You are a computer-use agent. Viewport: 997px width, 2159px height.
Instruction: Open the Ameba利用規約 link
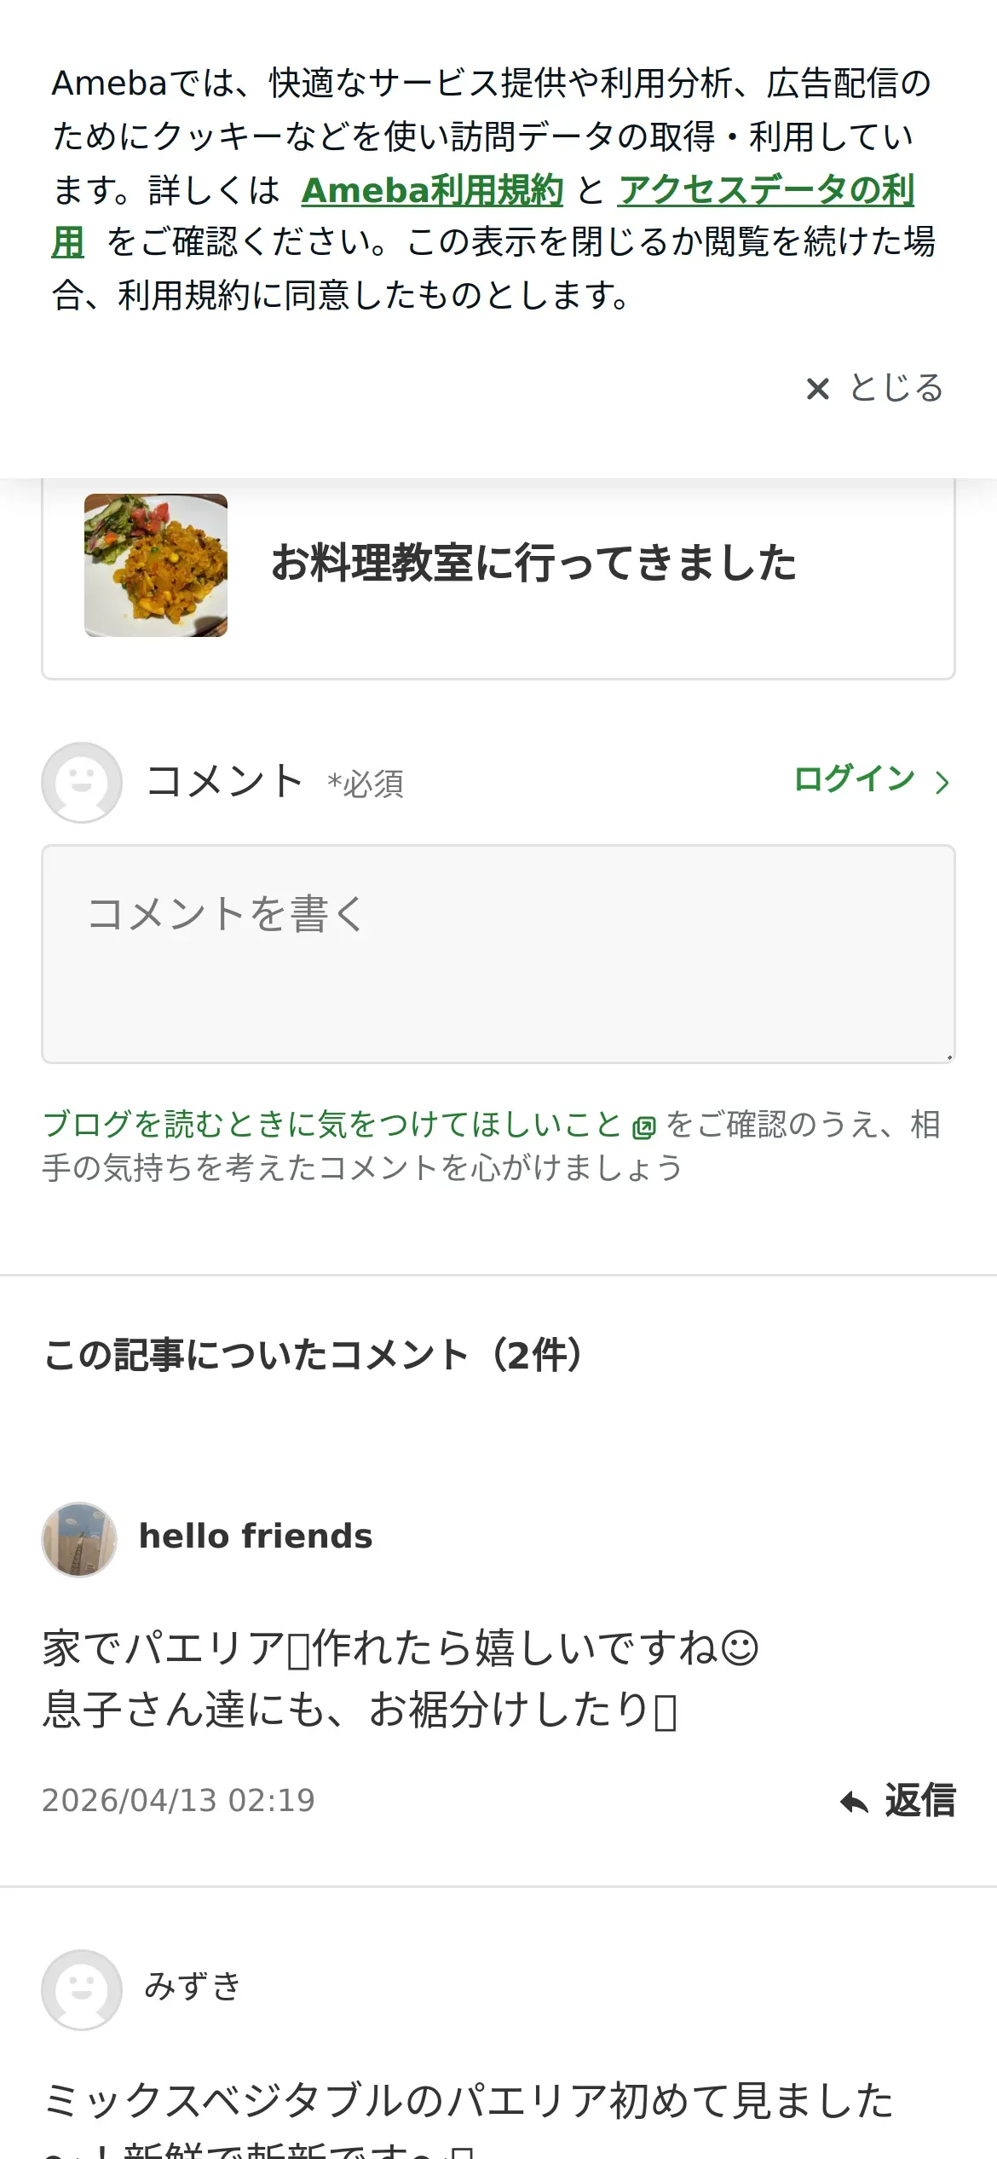pos(432,189)
